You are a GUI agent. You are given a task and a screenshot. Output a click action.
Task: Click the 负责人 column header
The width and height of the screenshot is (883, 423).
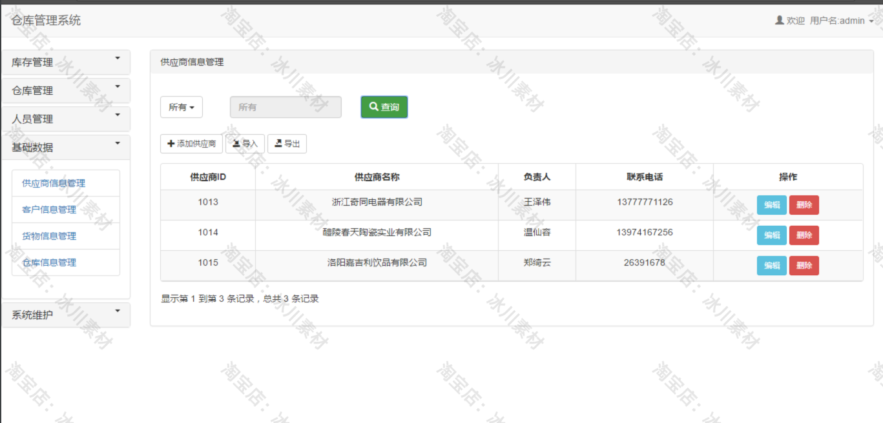click(537, 177)
